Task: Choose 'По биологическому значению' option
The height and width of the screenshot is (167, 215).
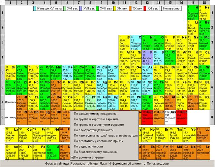Action: [x=95, y=152]
